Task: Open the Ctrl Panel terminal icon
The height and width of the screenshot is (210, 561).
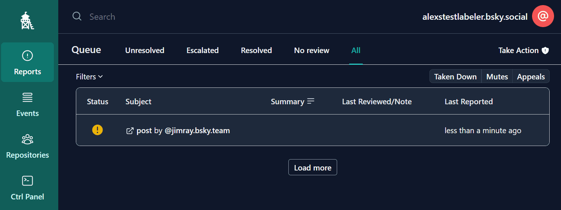Action: [27, 181]
